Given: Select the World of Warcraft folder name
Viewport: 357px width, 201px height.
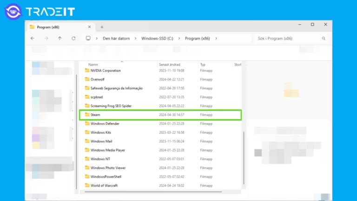Looking at the screenshot, I should coord(104,186).
